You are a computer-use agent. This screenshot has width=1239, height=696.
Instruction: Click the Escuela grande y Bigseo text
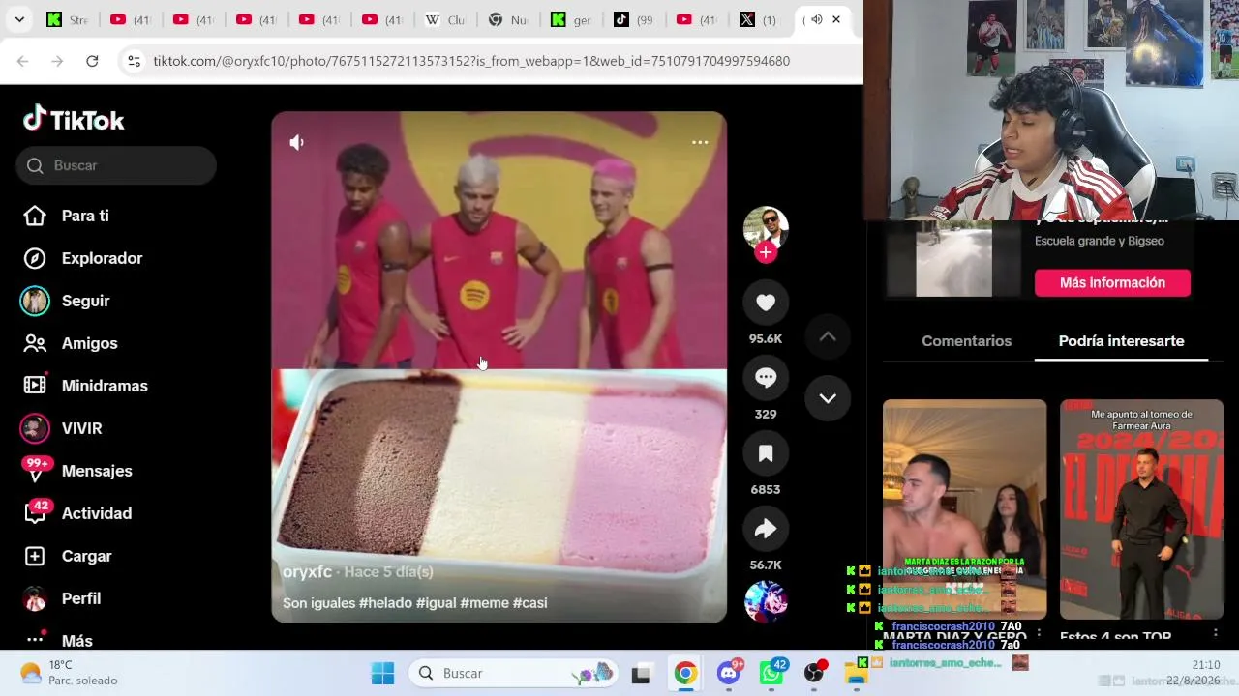(1100, 241)
